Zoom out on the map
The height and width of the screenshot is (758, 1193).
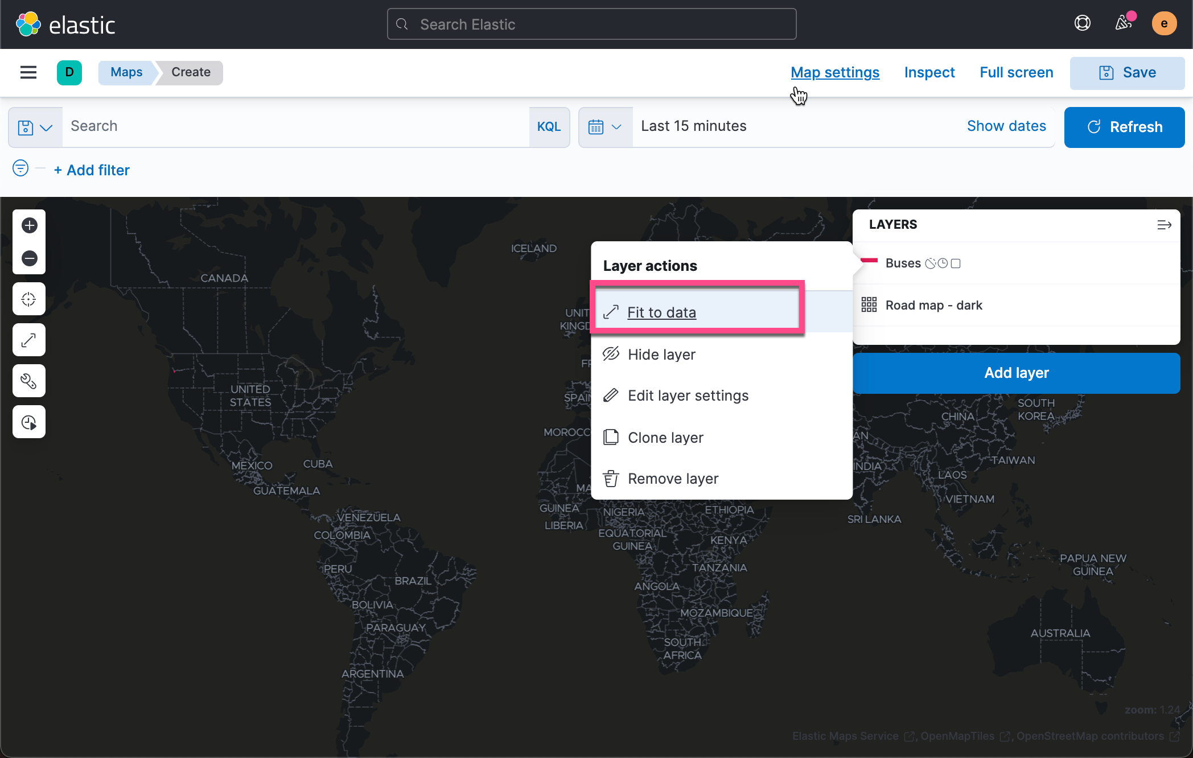(x=28, y=258)
